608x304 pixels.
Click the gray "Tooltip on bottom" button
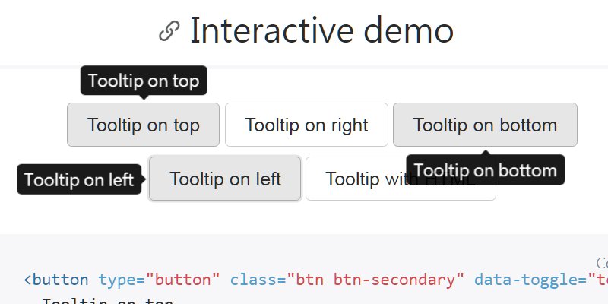tap(485, 125)
